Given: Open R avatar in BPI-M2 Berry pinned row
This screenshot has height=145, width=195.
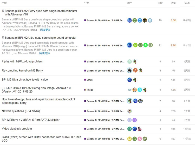Looking at the screenshot, I should click(150, 20).
